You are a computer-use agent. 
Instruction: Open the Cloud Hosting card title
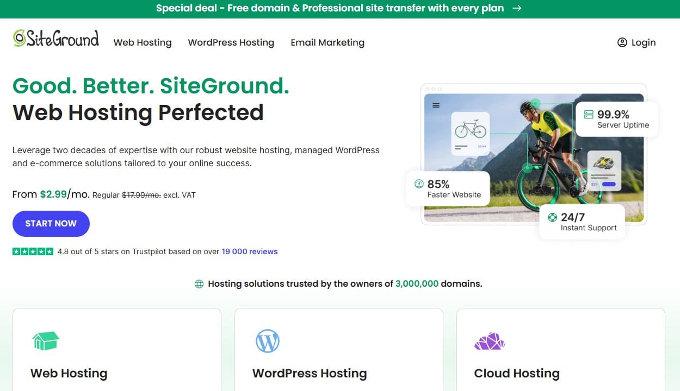(x=517, y=373)
